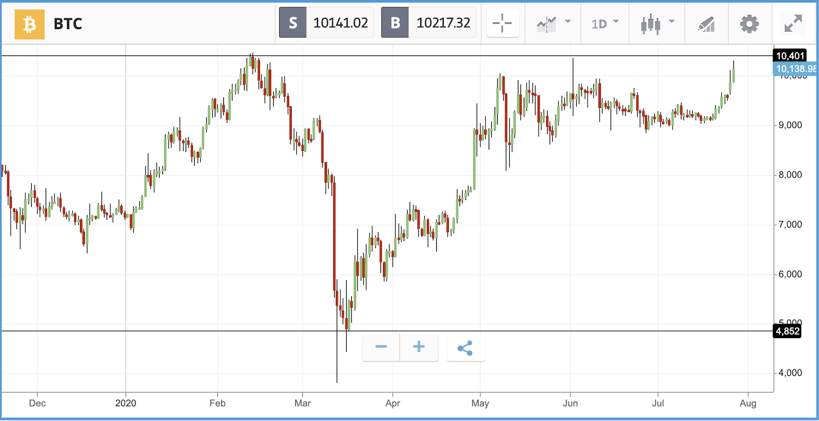Click the BTC symbol name

coord(68,24)
